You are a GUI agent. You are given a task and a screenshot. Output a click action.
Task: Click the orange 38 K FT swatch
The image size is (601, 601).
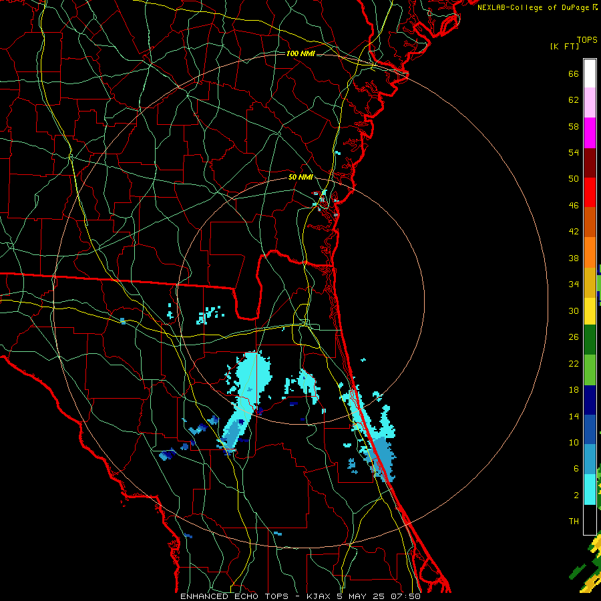[x=590, y=252]
